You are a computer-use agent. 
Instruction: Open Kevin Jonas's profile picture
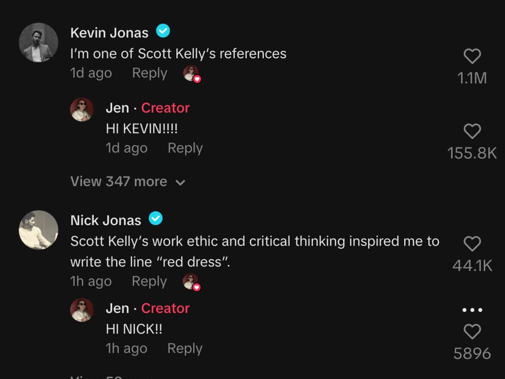point(38,43)
